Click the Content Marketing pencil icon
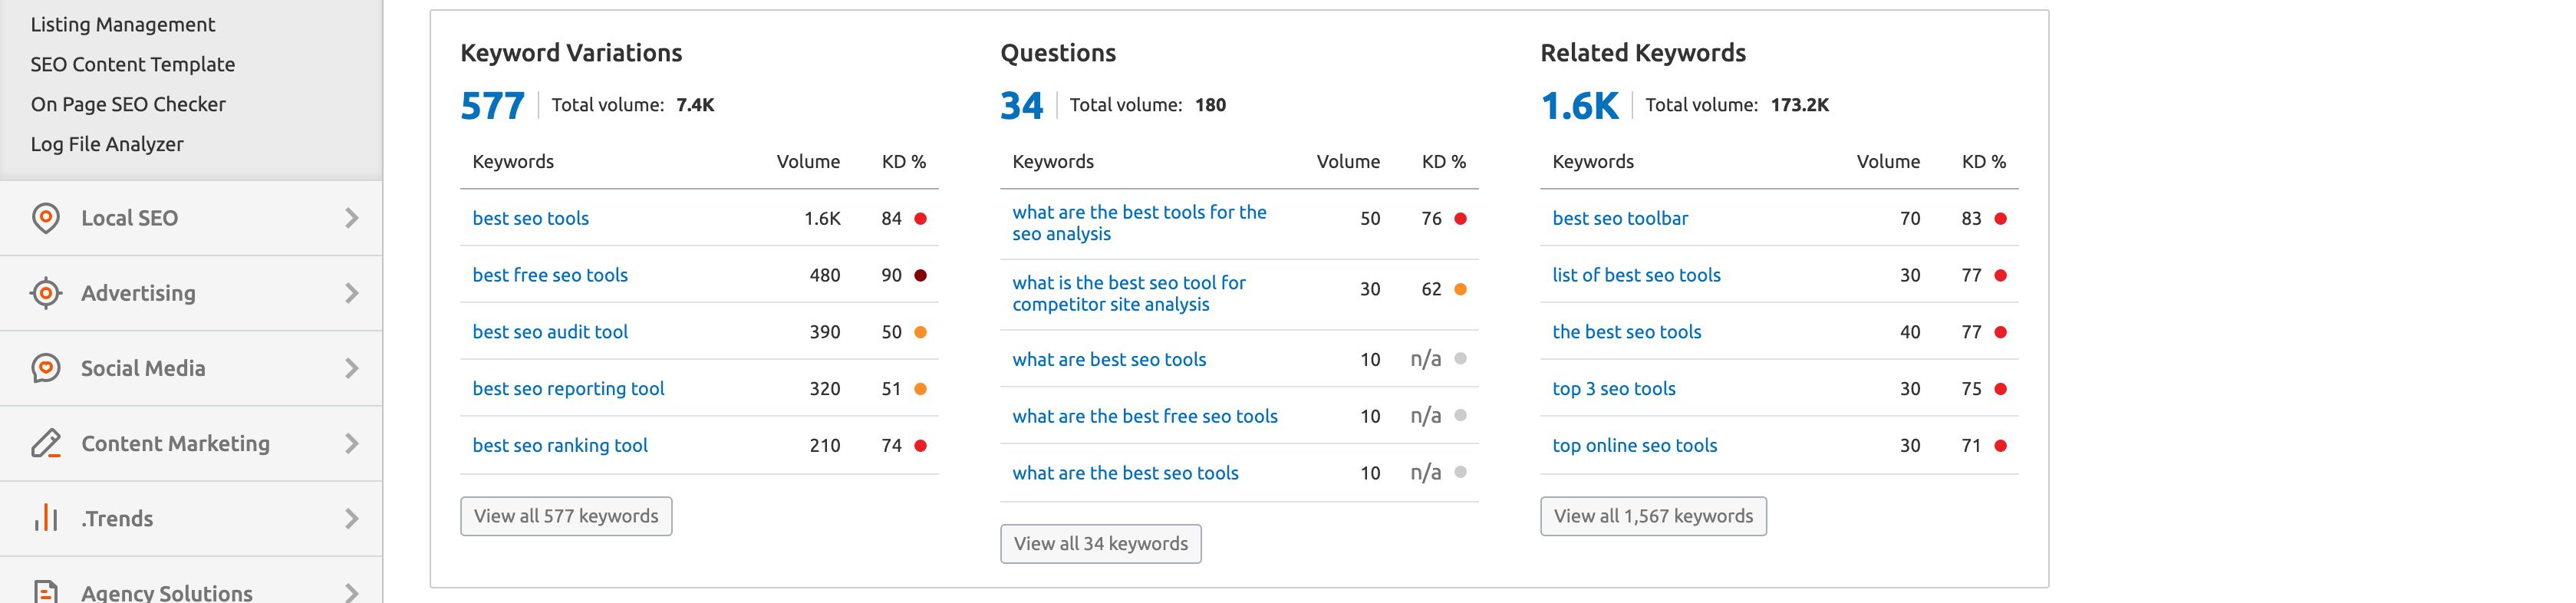The width and height of the screenshot is (2576, 603). click(46, 443)
